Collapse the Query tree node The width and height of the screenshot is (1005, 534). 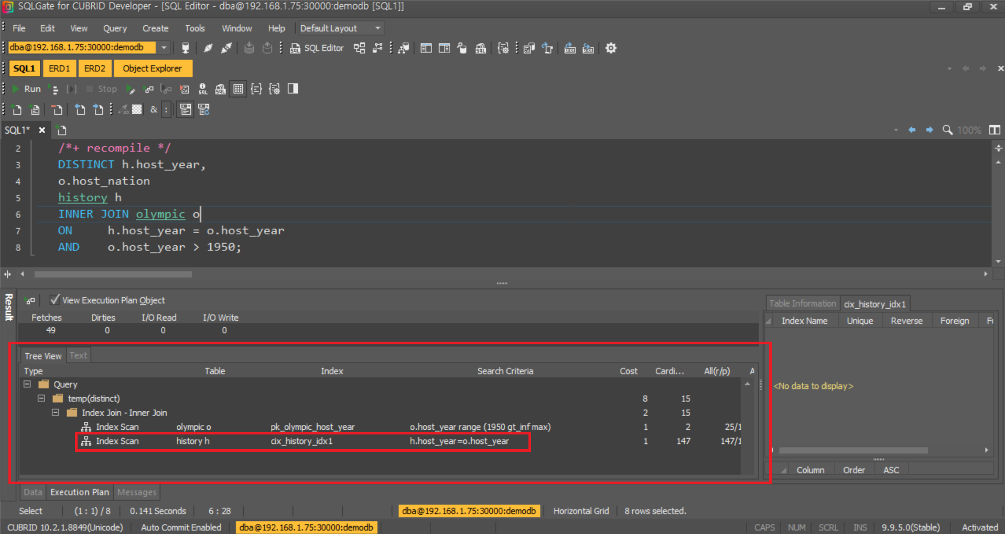click(27, 384)
